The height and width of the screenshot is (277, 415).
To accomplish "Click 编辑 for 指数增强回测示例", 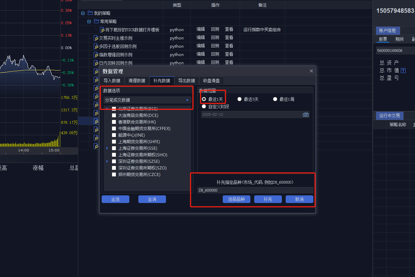I will pos(201,54).
